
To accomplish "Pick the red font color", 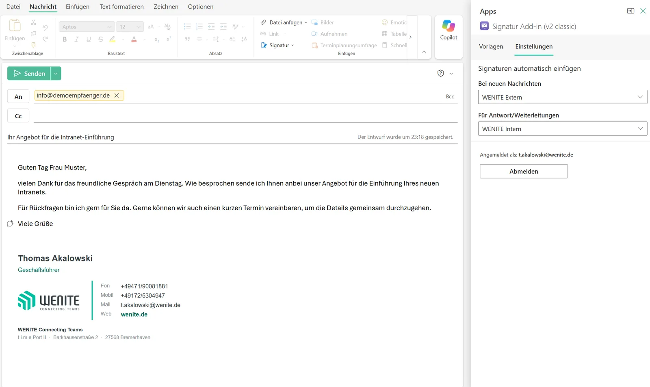I will pos(134,39).
